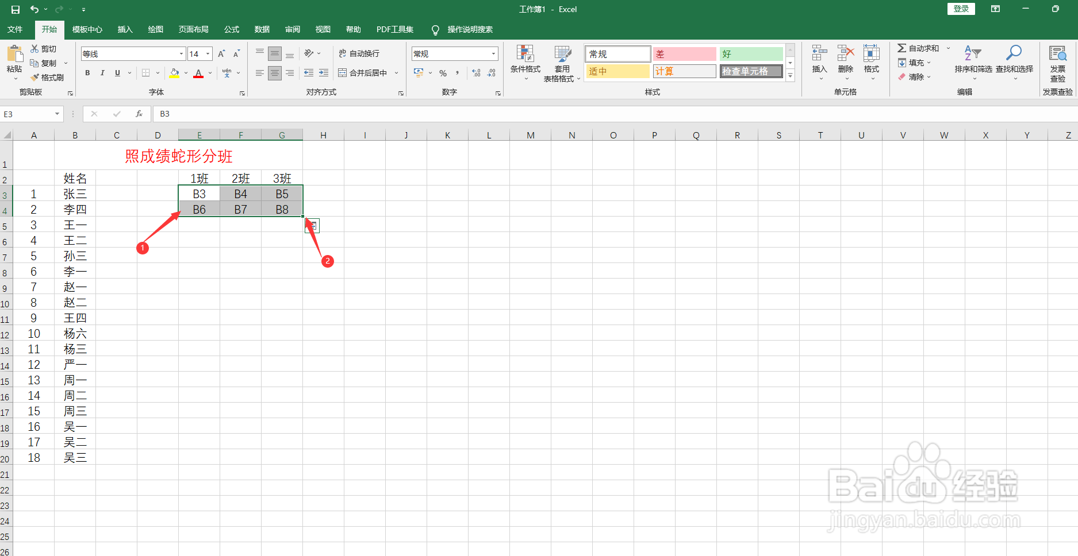Screen dimensions: 1078x556
Task: Click the AutoSum (自动求和) sigma icon
Action: click(x=902, y=48)
